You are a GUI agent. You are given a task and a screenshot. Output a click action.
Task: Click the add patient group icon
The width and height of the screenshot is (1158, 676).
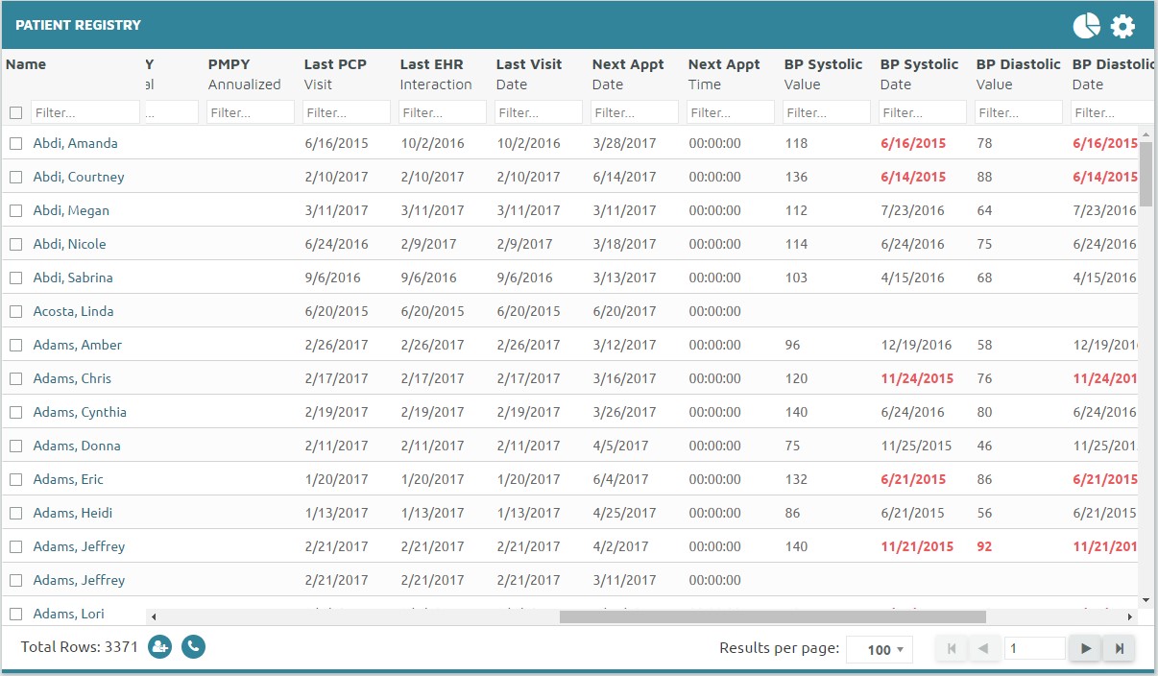click(x=159, y=646)
